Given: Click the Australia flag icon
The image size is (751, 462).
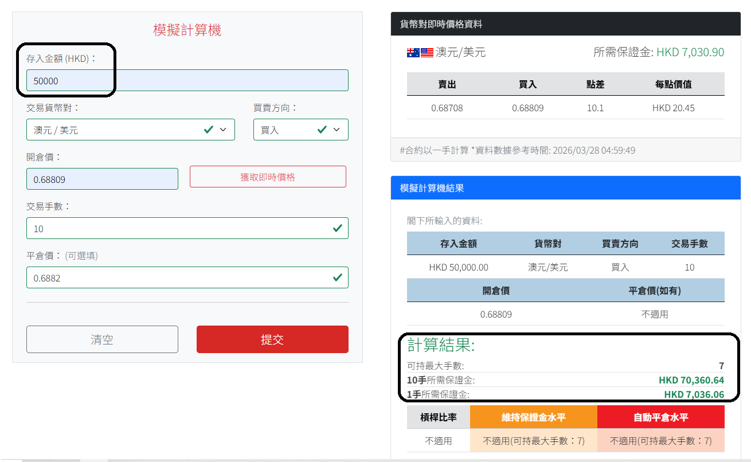Looking at the screenshot, I should [413, 53].
